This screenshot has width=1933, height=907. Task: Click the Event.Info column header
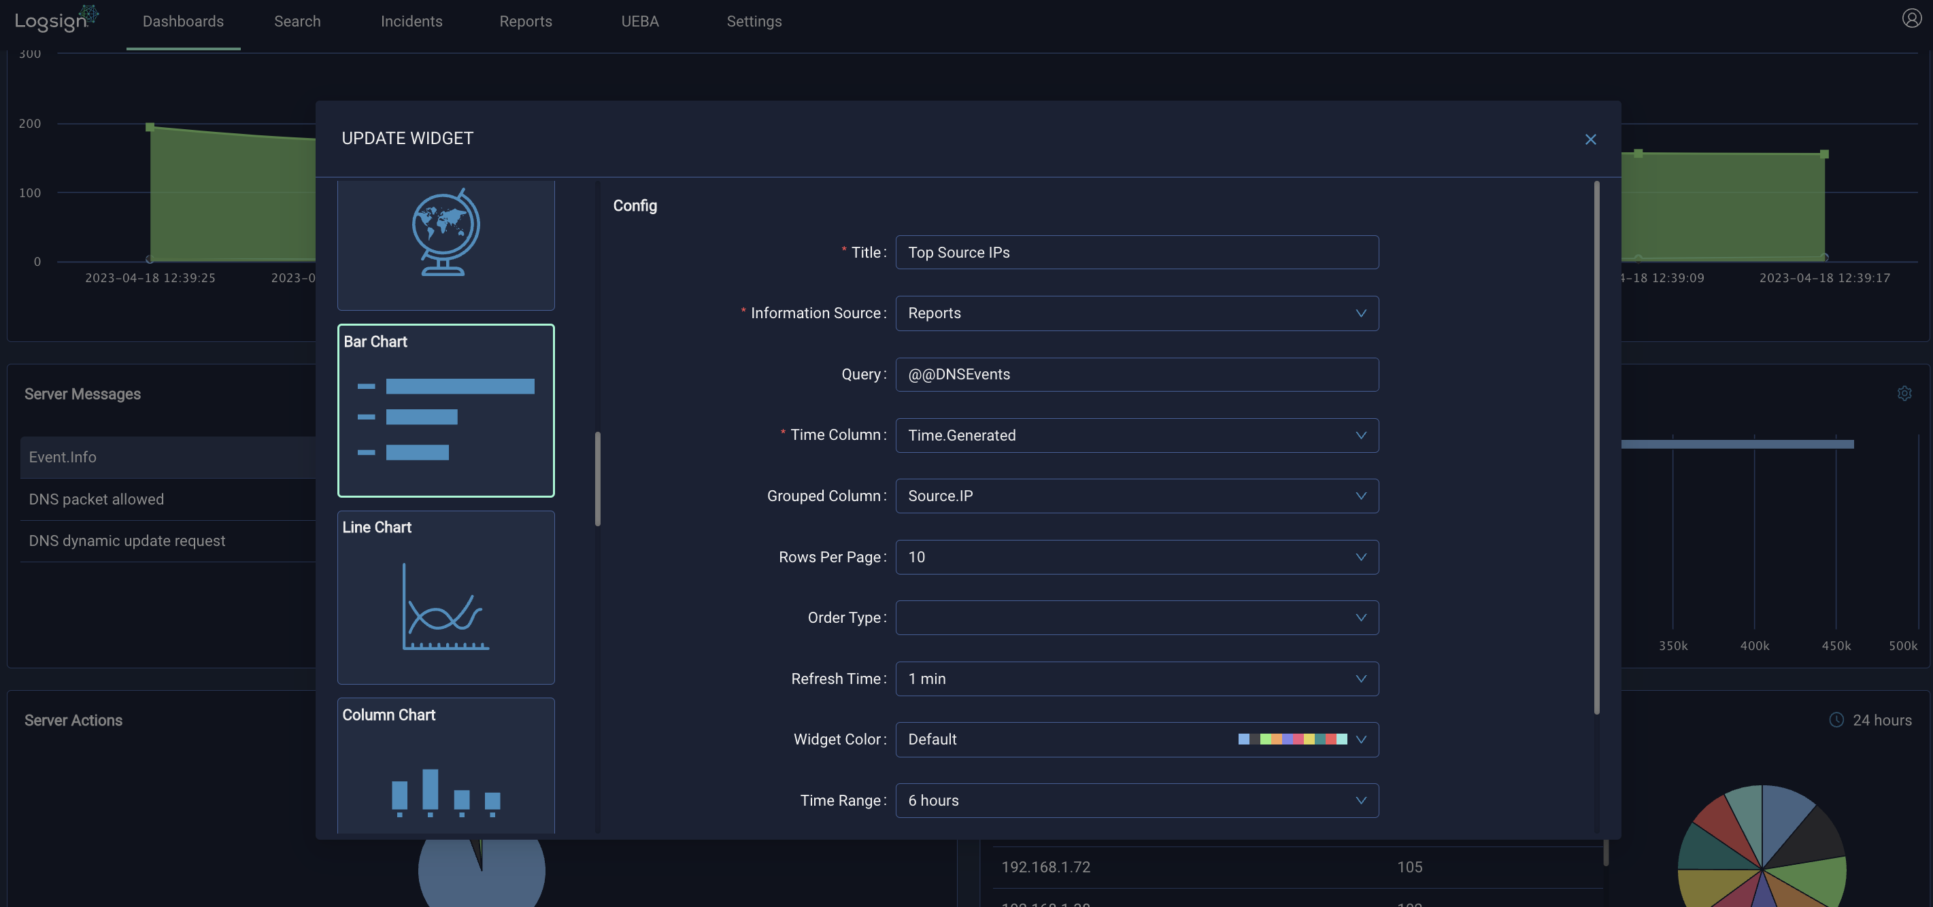point(167,457)
